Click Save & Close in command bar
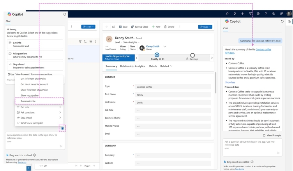Image resolution: width=293 pixels, height=171 pixels. [x=139, y=27]
